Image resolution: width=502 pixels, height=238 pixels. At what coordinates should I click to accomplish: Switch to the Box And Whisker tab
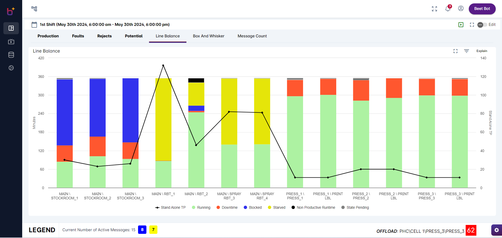point(209,36)
